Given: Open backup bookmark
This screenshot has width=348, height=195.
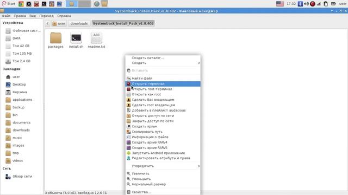Looking at the screenshot, I should click(x=15, y=107).
